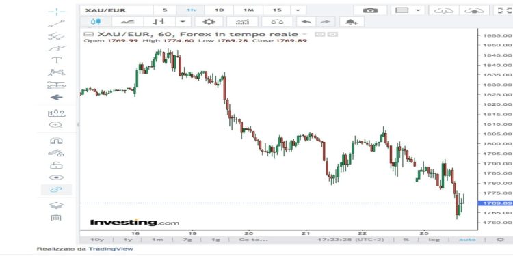Click the back arrow mark tool
Screen dimensions: 513x256
tap(56, 98)
